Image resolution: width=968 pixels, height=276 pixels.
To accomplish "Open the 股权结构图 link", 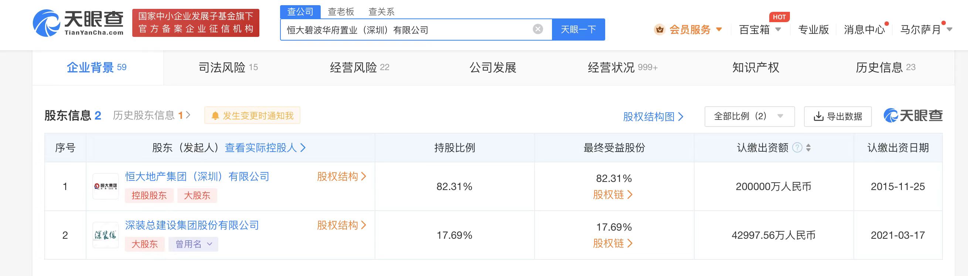I will [653, 116].
